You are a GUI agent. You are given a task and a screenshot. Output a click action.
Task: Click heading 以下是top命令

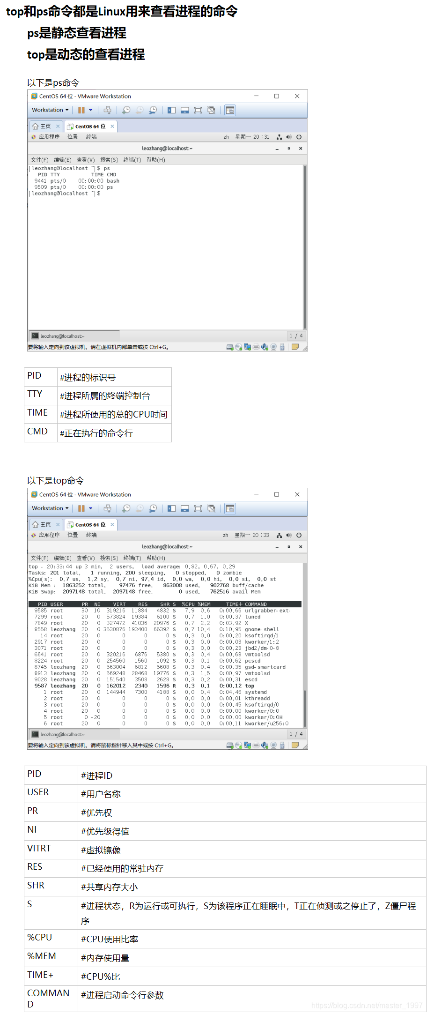55,481
